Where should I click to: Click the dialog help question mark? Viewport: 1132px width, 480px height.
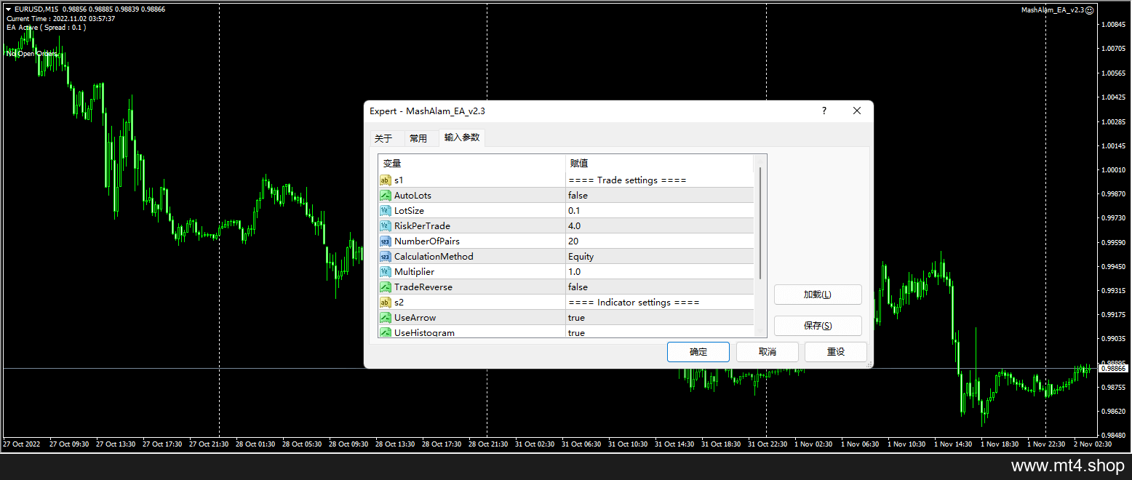(824, 111)
